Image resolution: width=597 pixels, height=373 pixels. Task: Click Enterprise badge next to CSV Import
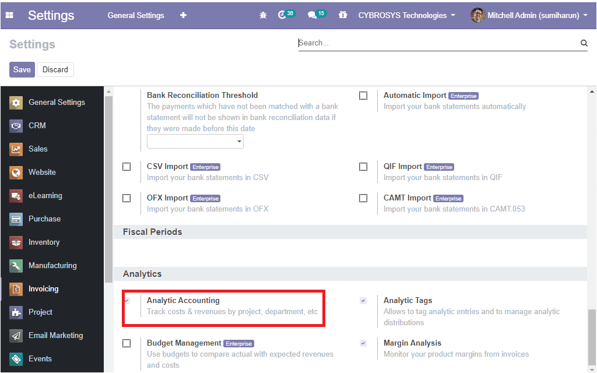(x=205, y=167)
